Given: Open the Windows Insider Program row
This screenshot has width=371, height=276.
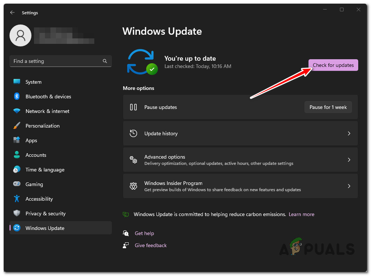Looking at the screenshot, I should click(x=241, y=186).
